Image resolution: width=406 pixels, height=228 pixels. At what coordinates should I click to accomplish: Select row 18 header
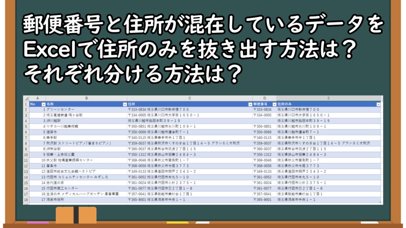[x=26, y=200]
